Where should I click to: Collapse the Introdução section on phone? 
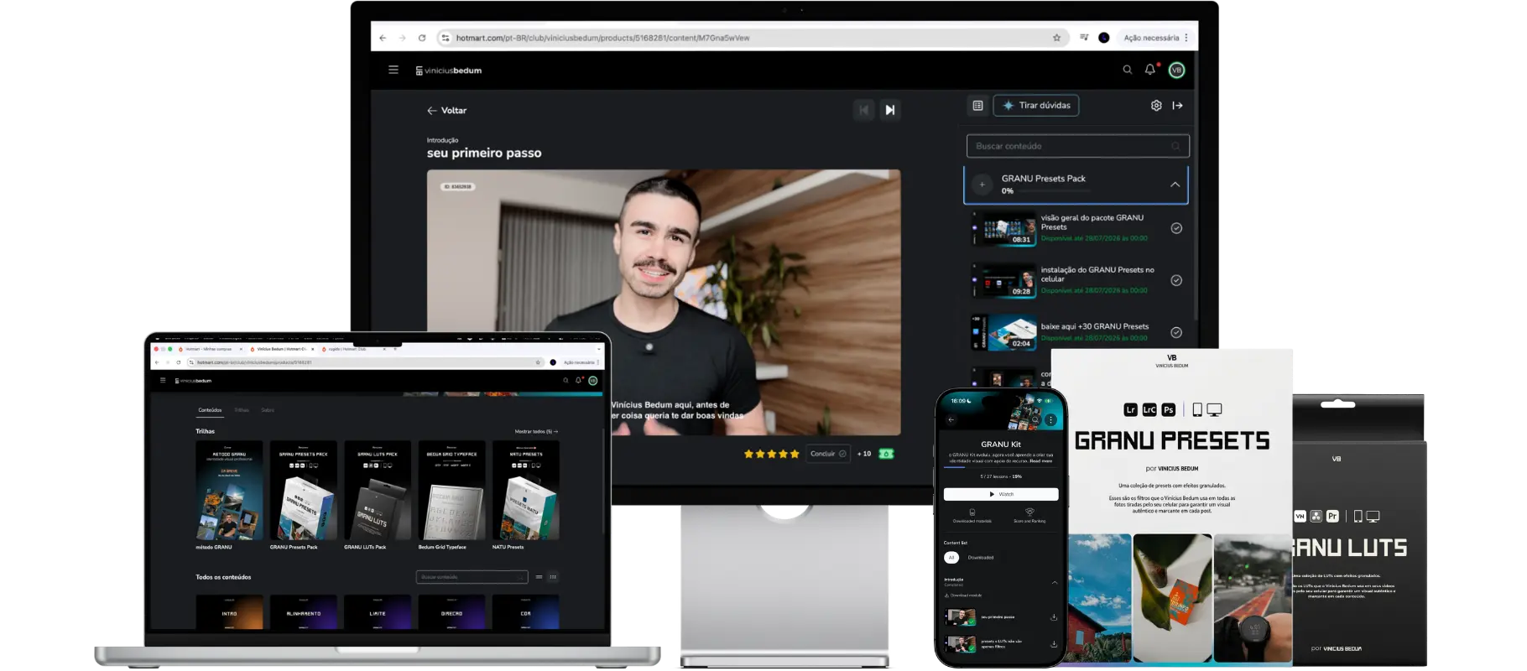click(1055, 582)
